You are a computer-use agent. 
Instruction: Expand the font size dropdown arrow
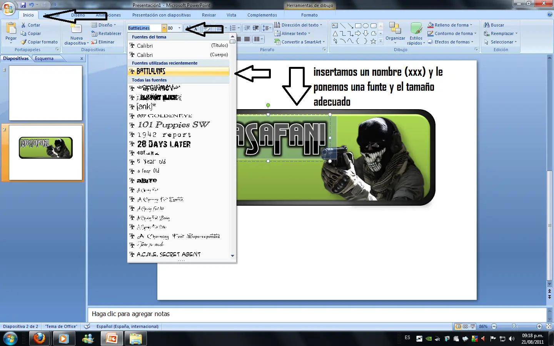(179, 28)
